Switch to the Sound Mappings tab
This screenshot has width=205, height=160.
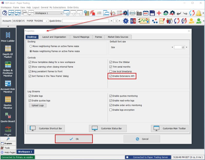[81, 37]
